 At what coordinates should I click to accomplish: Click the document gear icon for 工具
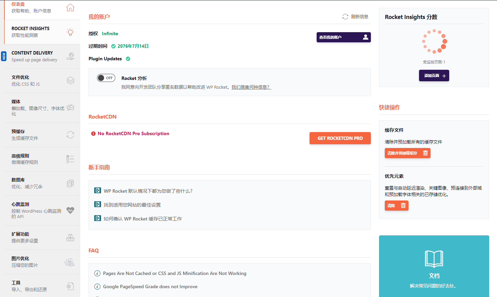70,287
